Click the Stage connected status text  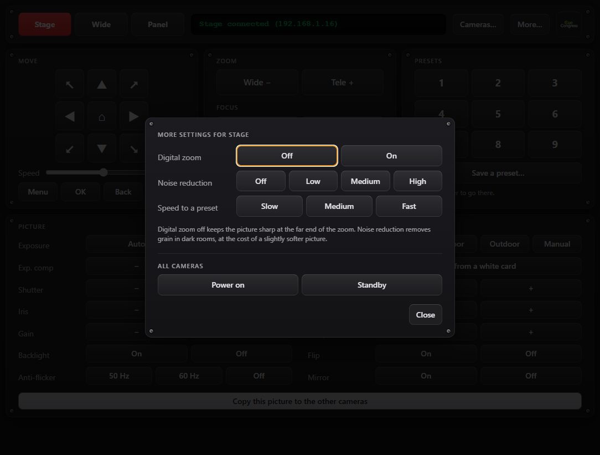268,24
